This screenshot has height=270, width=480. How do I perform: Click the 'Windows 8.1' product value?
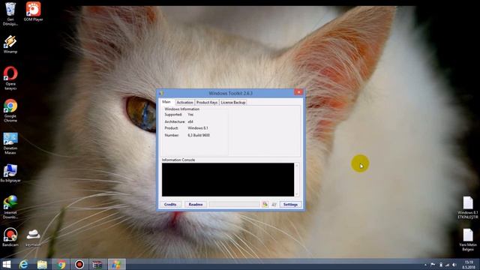pos(198,128)
